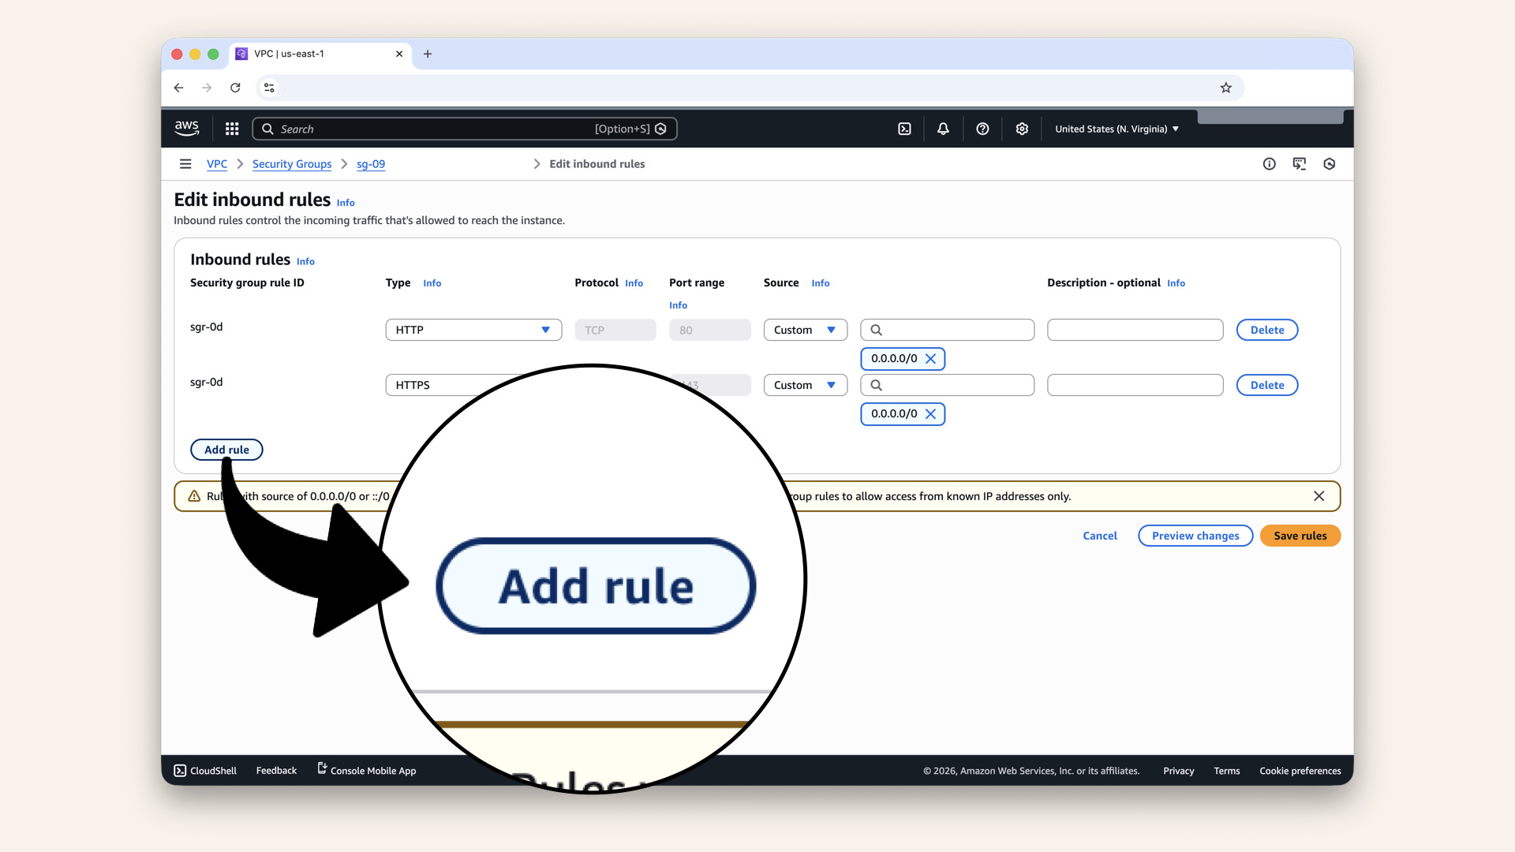Open the notifications bell icon

(943, 129)
